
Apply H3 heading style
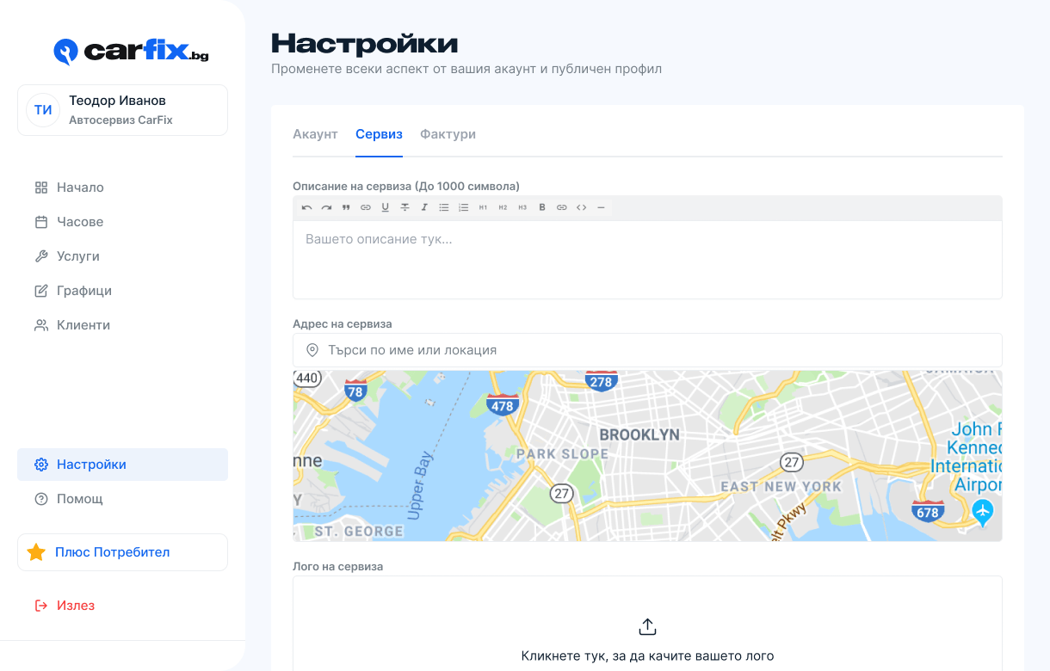pos(522,207)
